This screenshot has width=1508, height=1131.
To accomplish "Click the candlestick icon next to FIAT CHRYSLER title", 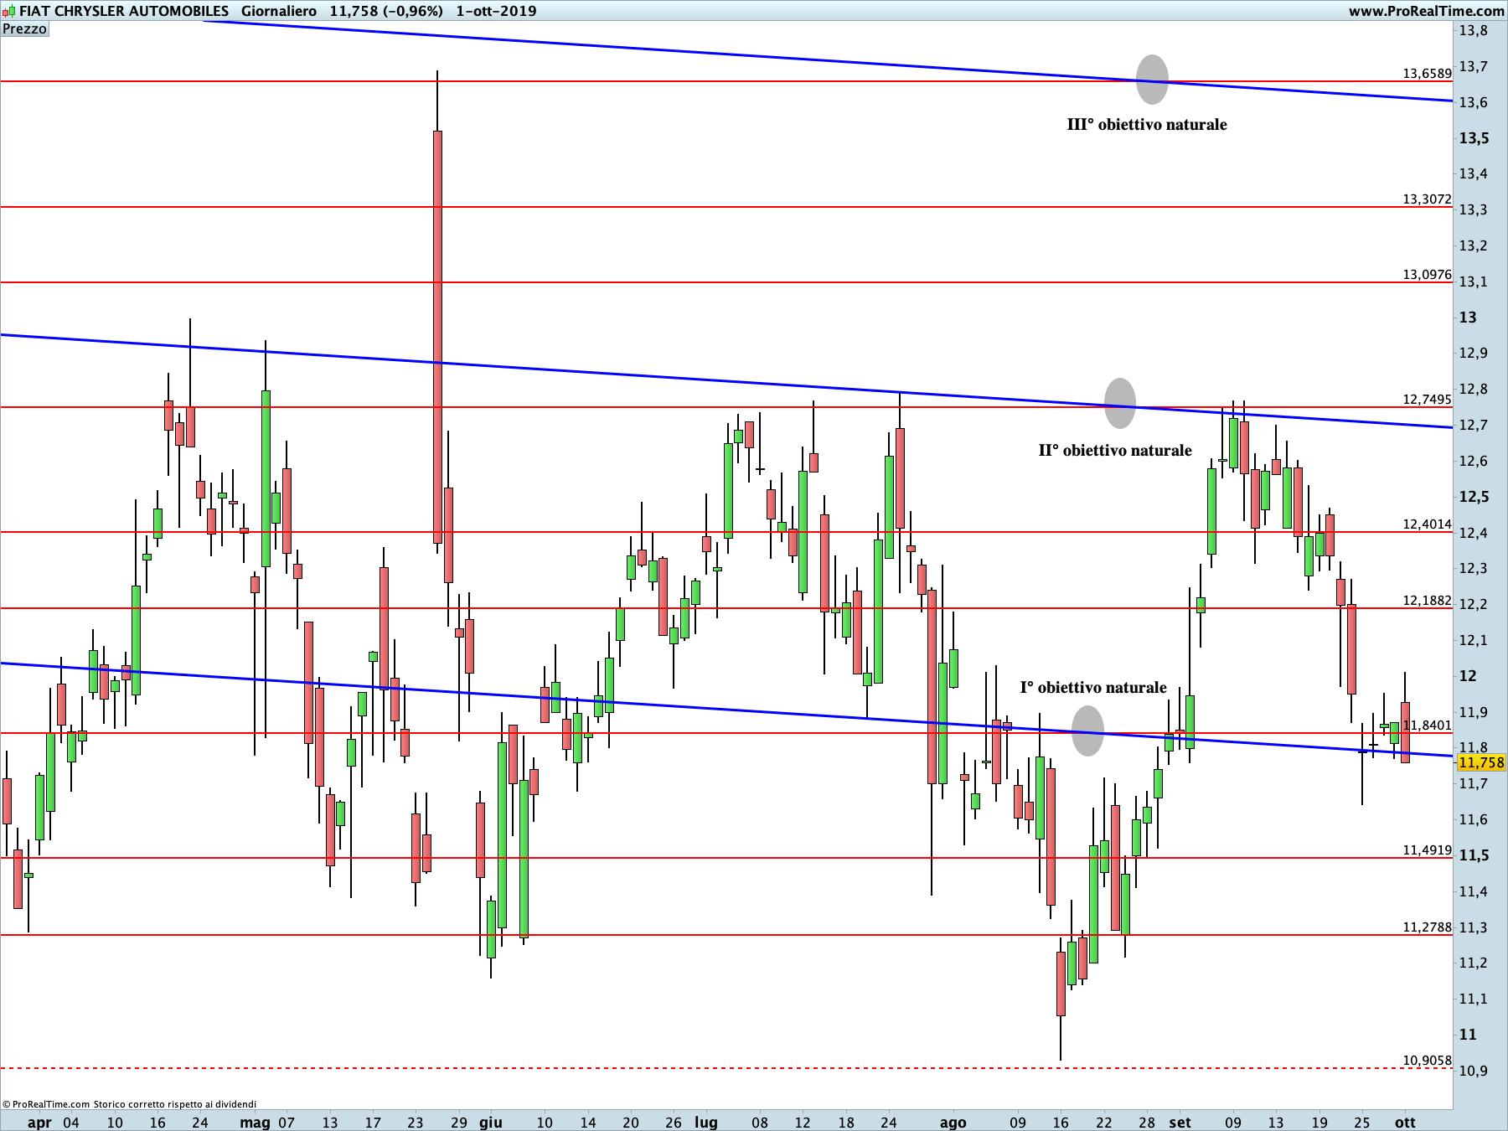I will pyautogui.click(x=8, y=11).
